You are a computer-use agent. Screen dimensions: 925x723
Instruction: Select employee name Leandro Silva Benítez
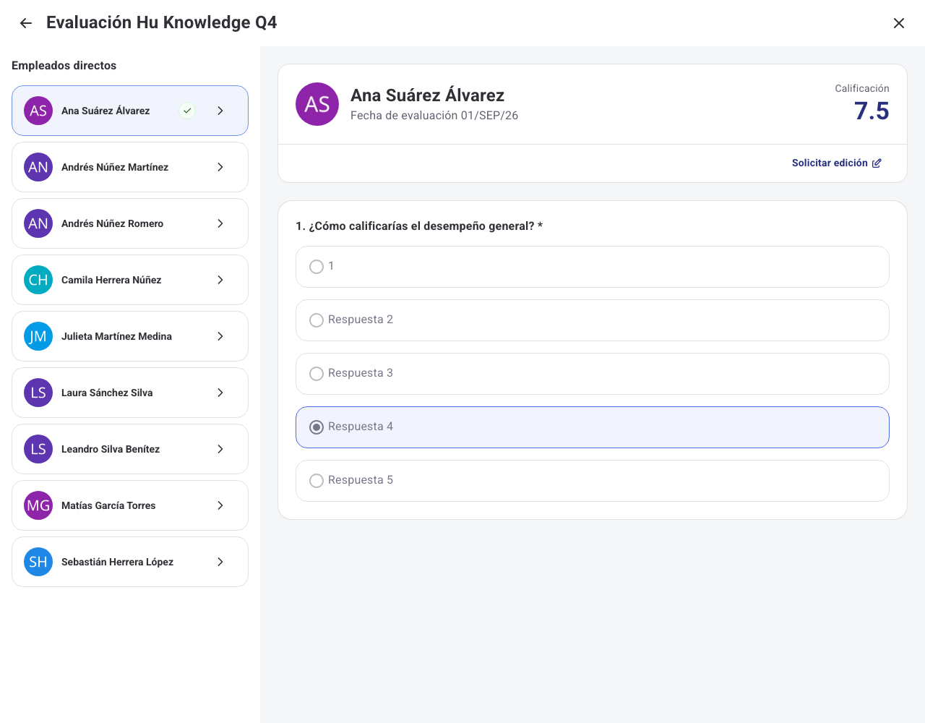(x=111, y=449)
